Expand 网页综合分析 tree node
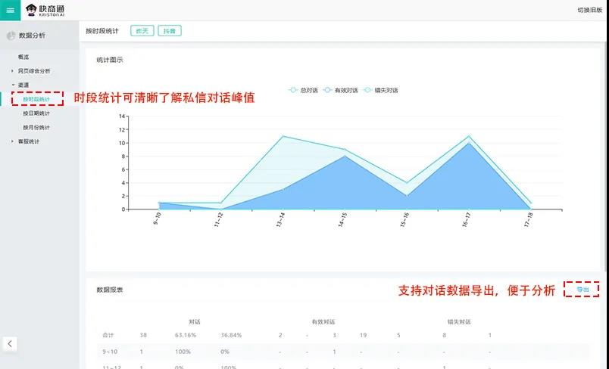This screenshot has width=609, height=369. click(12, 71)
